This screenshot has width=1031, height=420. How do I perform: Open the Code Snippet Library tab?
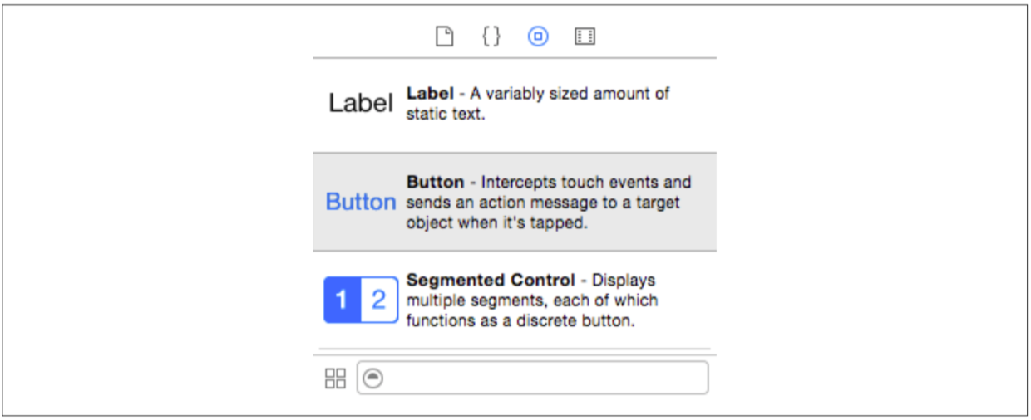pos(491,37)
